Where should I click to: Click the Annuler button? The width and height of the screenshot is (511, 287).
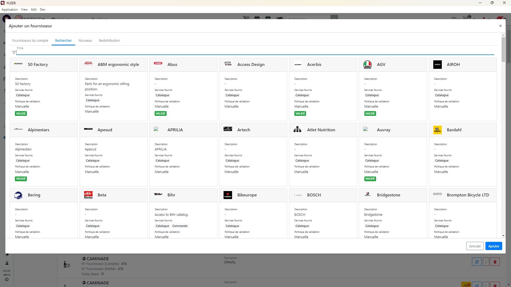(x=475, y=246)
